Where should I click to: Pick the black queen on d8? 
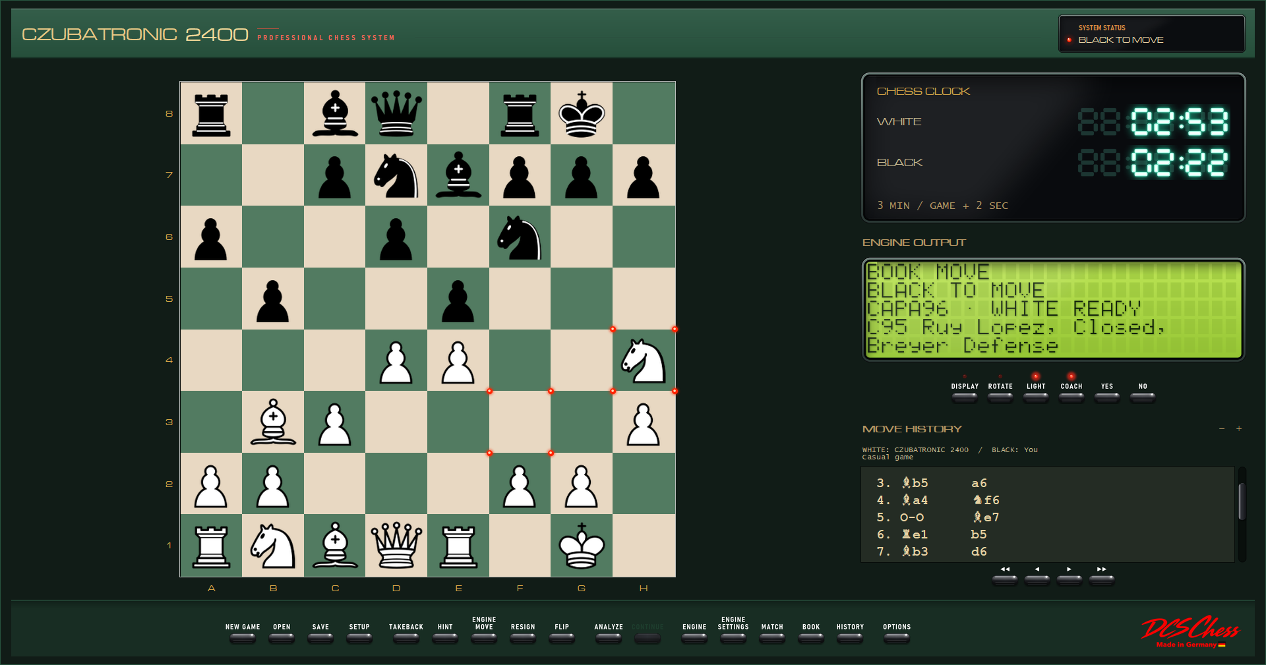pyautogui.click(x=396, y=113)
